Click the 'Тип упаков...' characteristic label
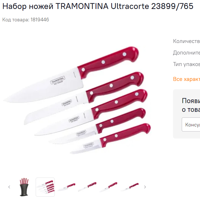 [187, 64]
